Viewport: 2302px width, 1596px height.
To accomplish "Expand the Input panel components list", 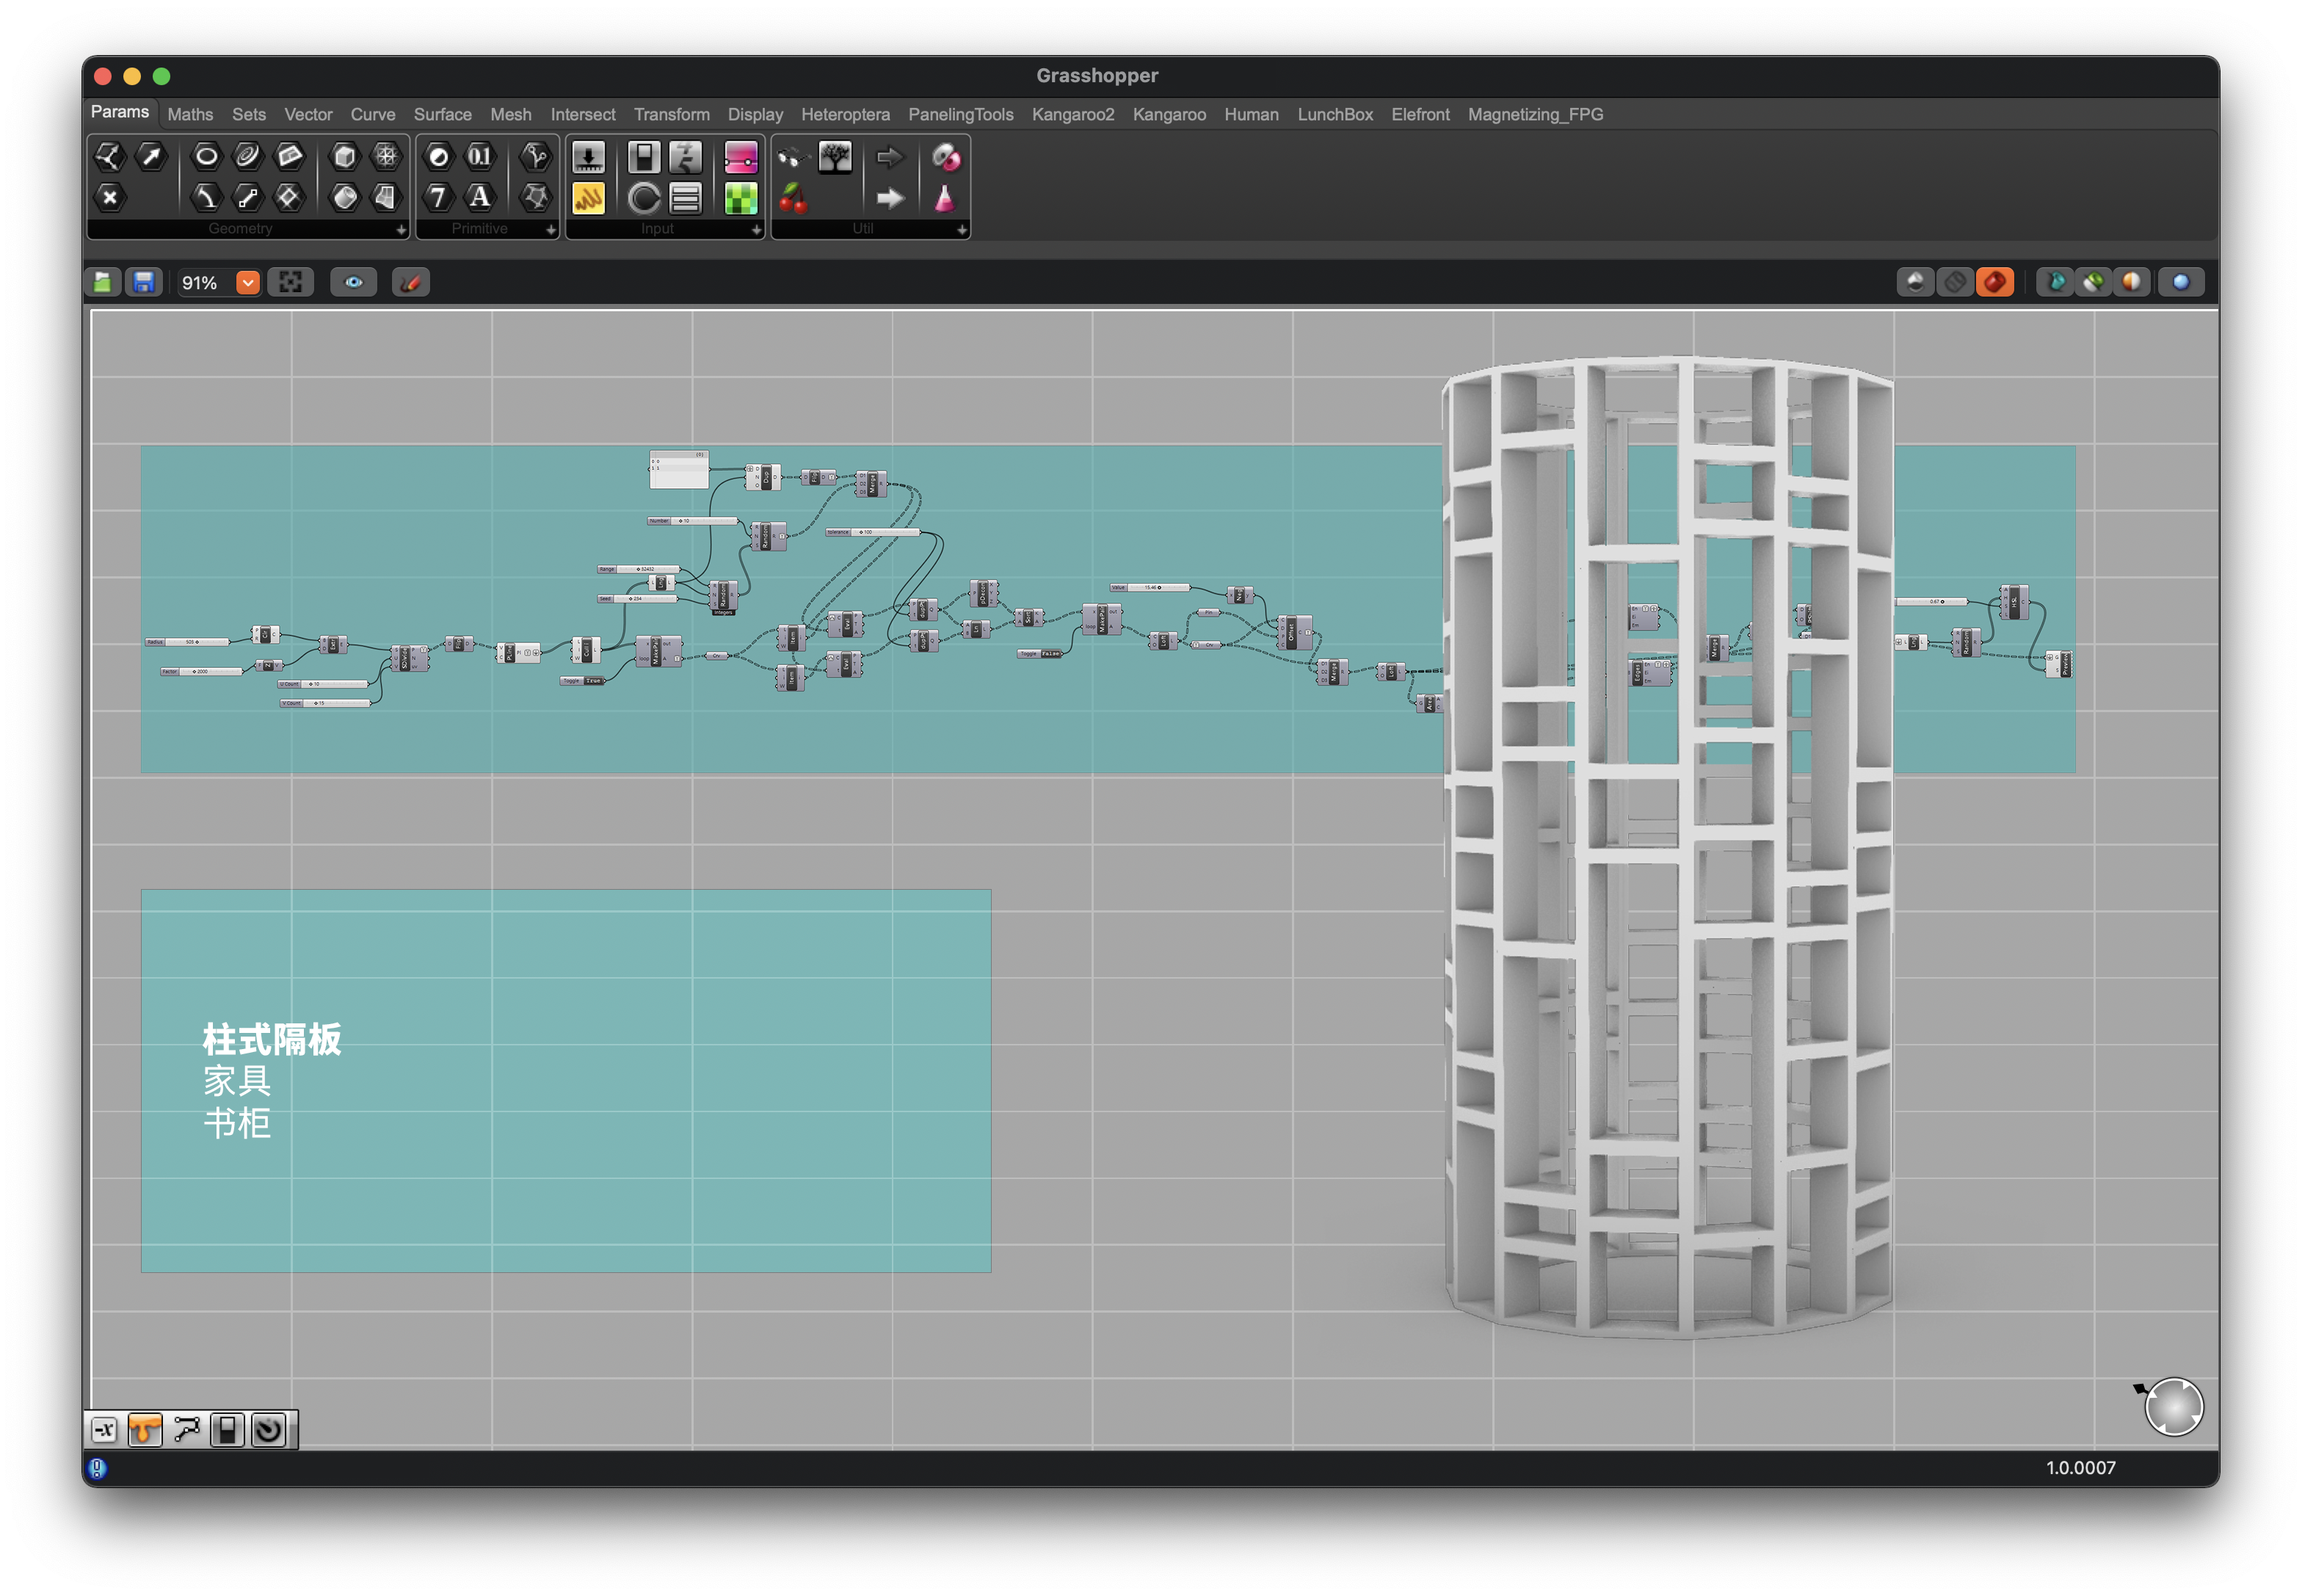I will click(756, 230).
